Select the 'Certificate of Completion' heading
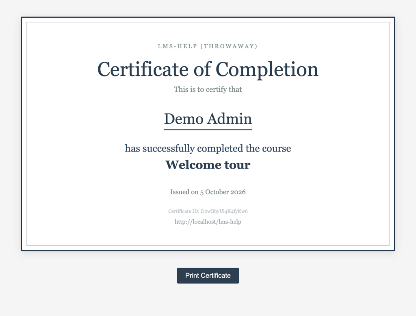This screenshot has height=316, width=416. [208, 69]
